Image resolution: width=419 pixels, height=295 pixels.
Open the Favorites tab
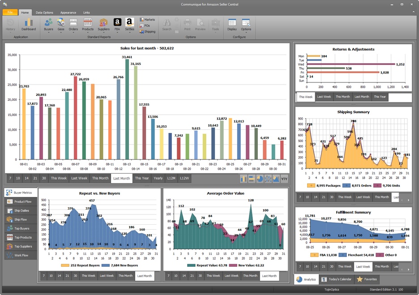pyautogui.click(x=367, y=279)
